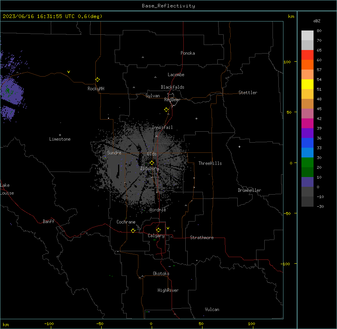Select the Banff label
Image resolution: width=337 pixels, height=329 pixels.
tap(48, 222)
